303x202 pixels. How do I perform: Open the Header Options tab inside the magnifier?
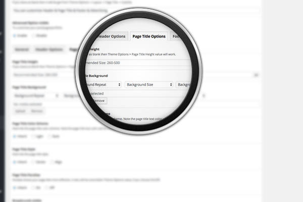(107, 36)
